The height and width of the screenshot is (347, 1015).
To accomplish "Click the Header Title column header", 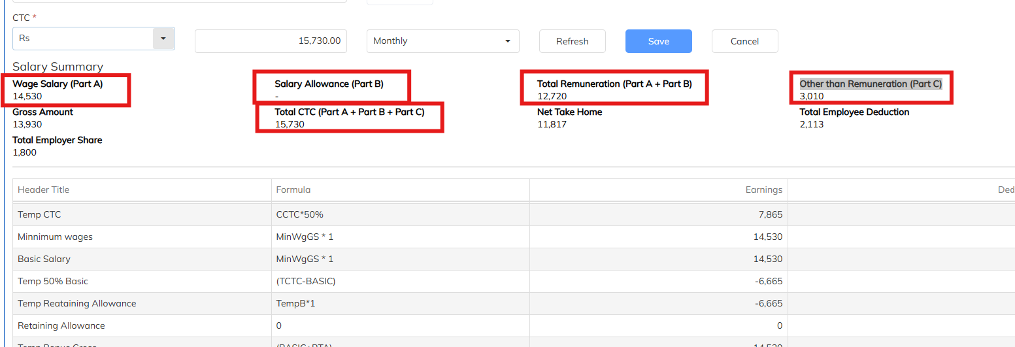I will [x=43, y=190].
